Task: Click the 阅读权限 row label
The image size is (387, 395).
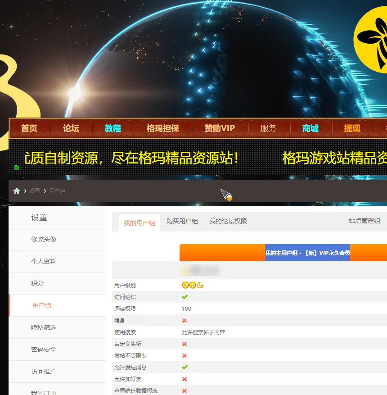Action: pyautogui.click(x=125, y=309)
